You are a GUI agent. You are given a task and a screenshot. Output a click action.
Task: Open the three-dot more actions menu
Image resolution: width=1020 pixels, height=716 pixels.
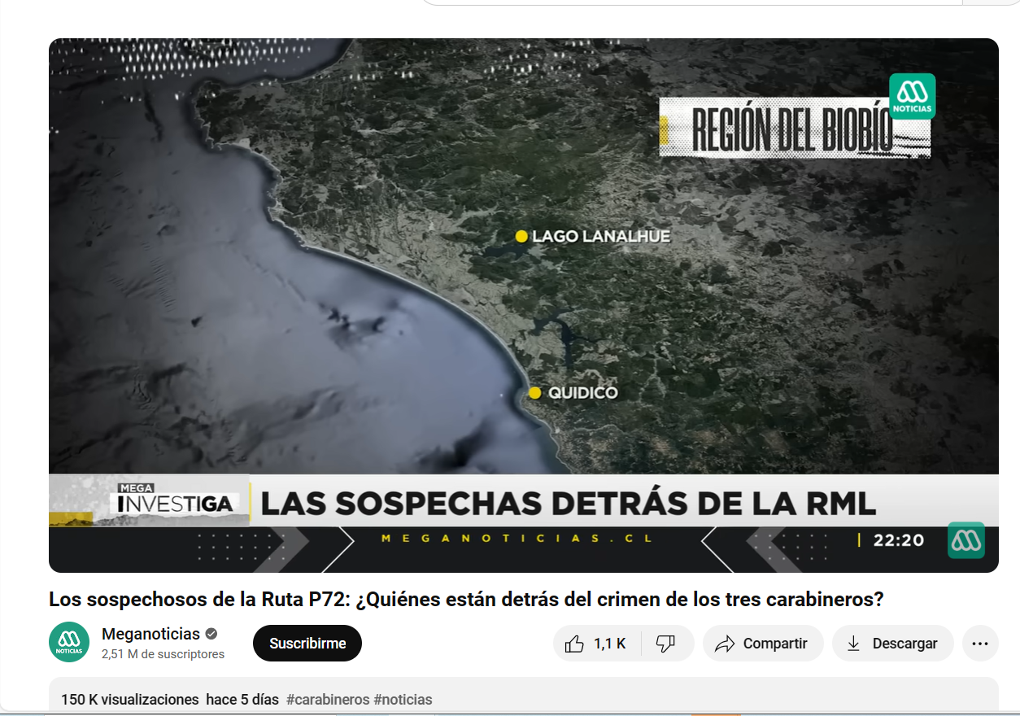click(x=980, y=644)
